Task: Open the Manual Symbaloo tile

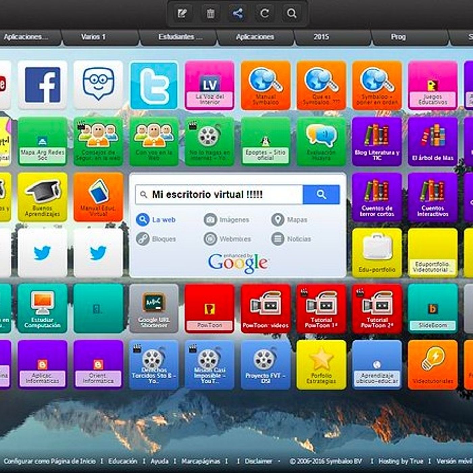Action: (x=266, y=85)
